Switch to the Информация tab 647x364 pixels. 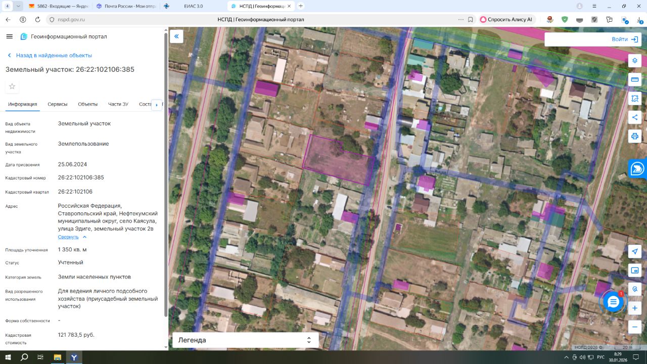coord(23,104)
